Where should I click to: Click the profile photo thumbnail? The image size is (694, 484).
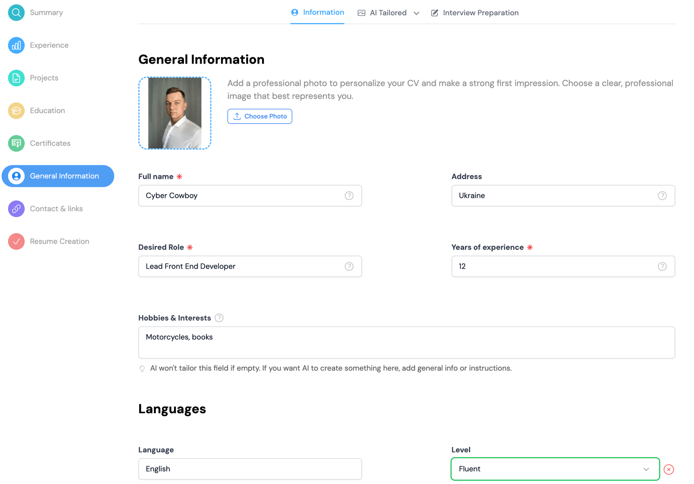175,113
